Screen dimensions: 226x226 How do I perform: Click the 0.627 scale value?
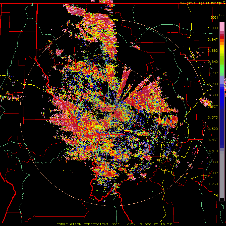213,106
